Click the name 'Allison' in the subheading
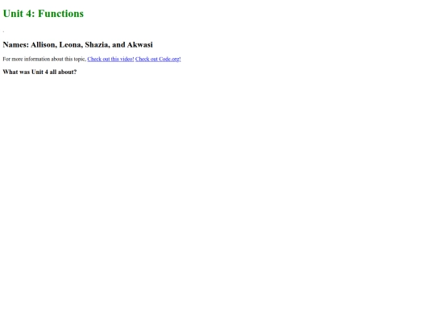 coord(43,44)
